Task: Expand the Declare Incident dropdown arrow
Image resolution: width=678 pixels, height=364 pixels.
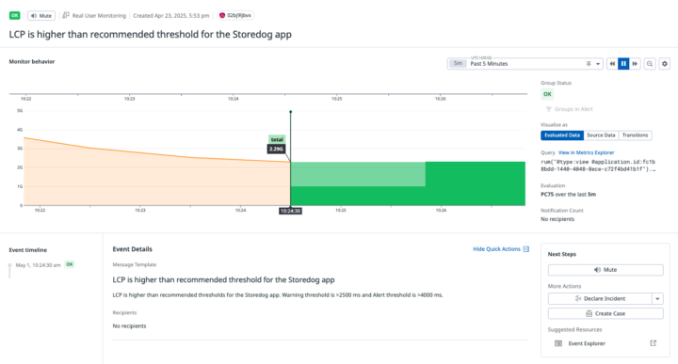Action: coord(657,299)
